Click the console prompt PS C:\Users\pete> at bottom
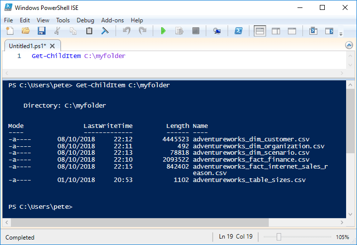Viewport: 357px width, 245px height. tap(40, 207)
